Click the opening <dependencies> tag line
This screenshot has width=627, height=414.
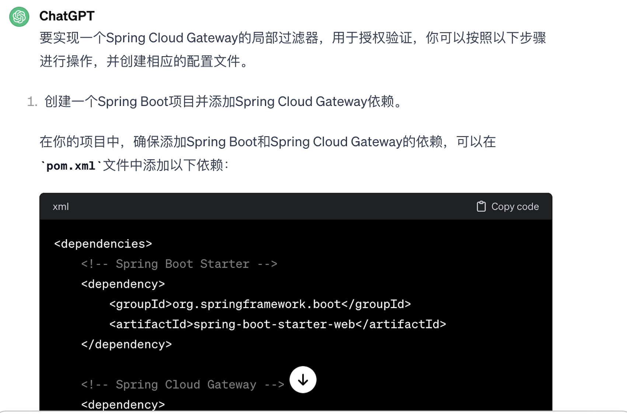pos(103,244)
